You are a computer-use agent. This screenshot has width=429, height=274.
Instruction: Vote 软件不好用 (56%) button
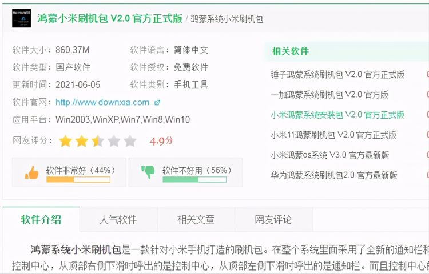185,172
